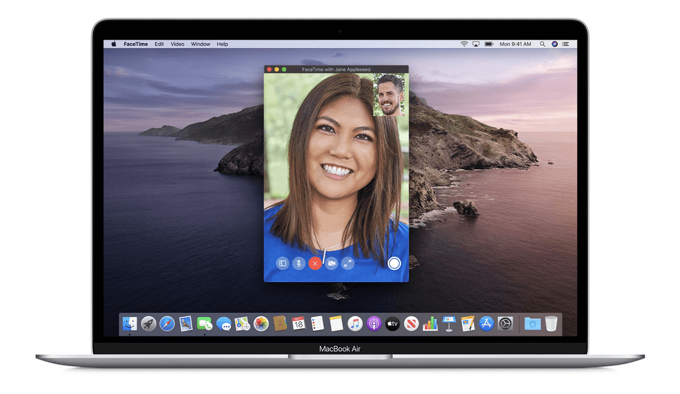Click the self-view thumbnail of the man

click(389, 95)
